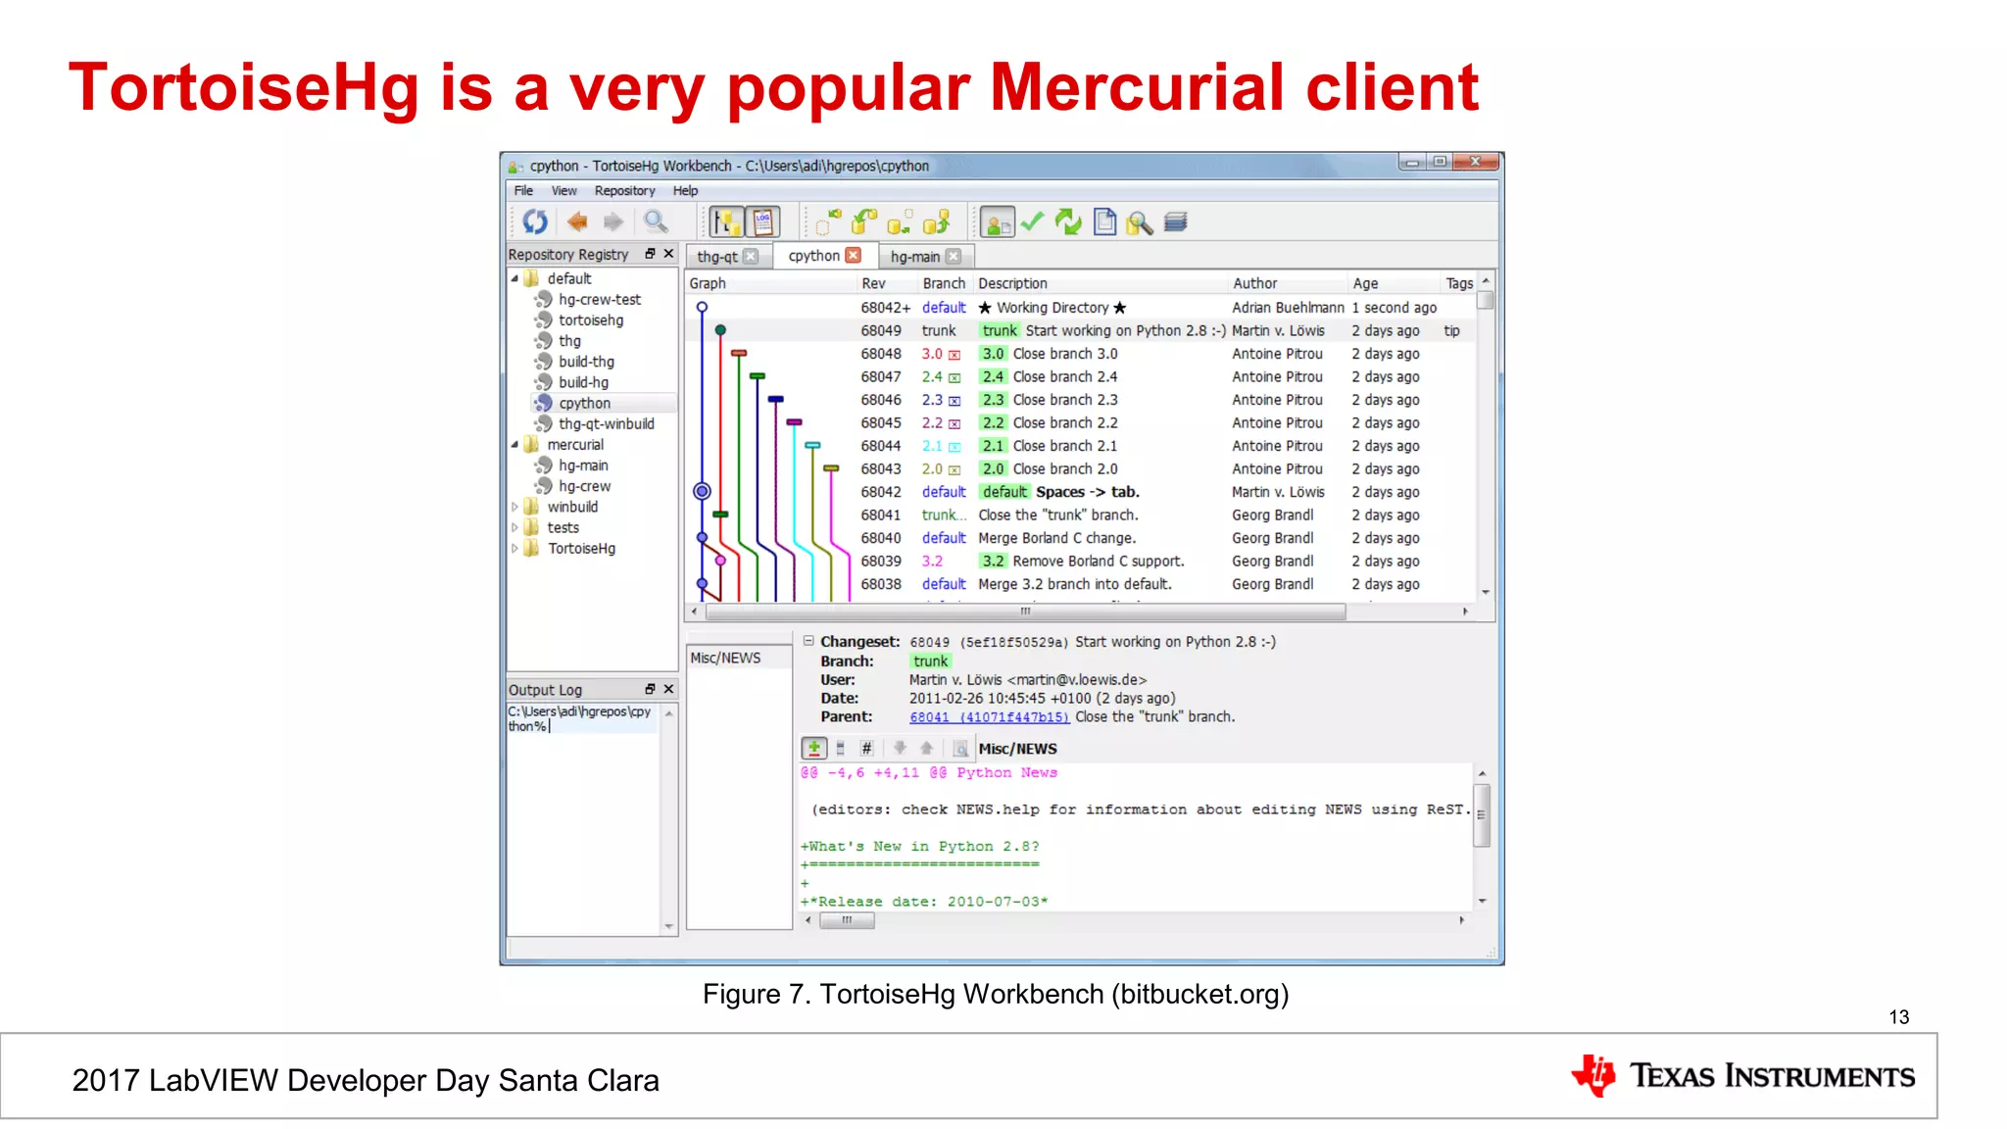Close the Output Log panel
The width and height of the screenshot is (2007, 1129).
[669, 689]
